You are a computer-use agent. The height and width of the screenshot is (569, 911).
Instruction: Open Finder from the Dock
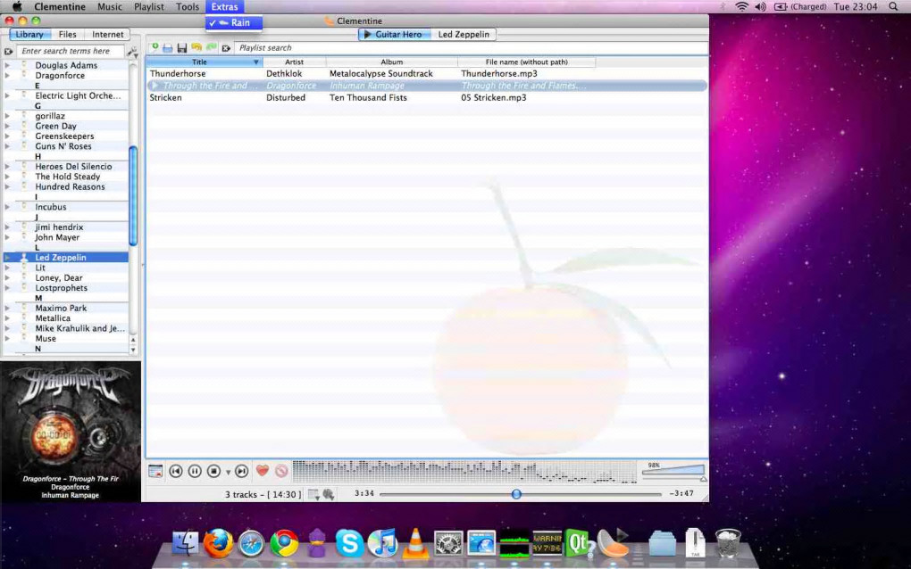[x=186, y=544]
